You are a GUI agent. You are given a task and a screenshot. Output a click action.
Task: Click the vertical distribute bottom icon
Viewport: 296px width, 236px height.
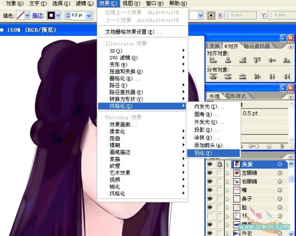point(242,77)
